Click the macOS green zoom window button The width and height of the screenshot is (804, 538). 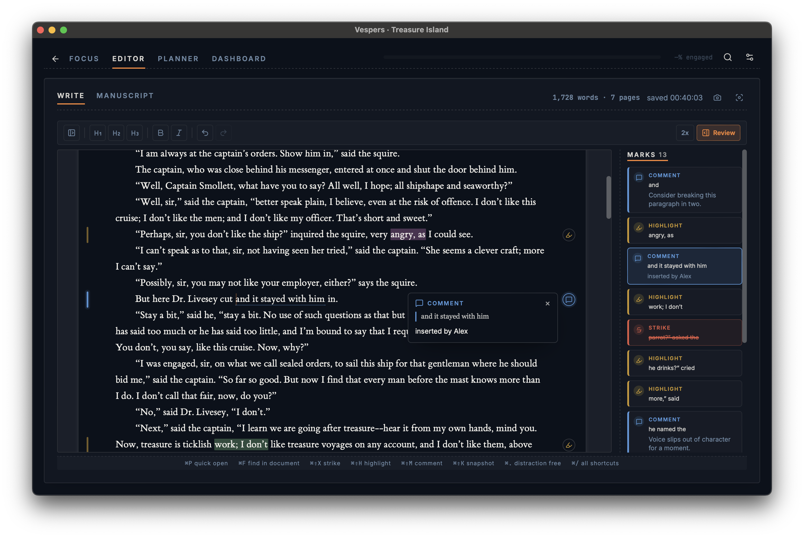[x=64, y=30]
